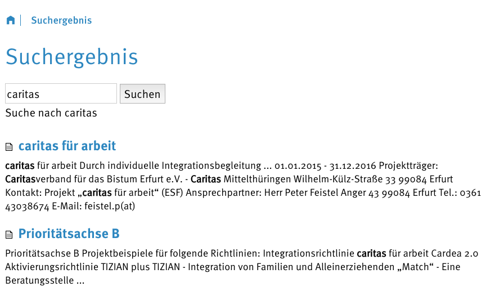
Task: Go to the home page via house icon
Action: tap(11, 20)
